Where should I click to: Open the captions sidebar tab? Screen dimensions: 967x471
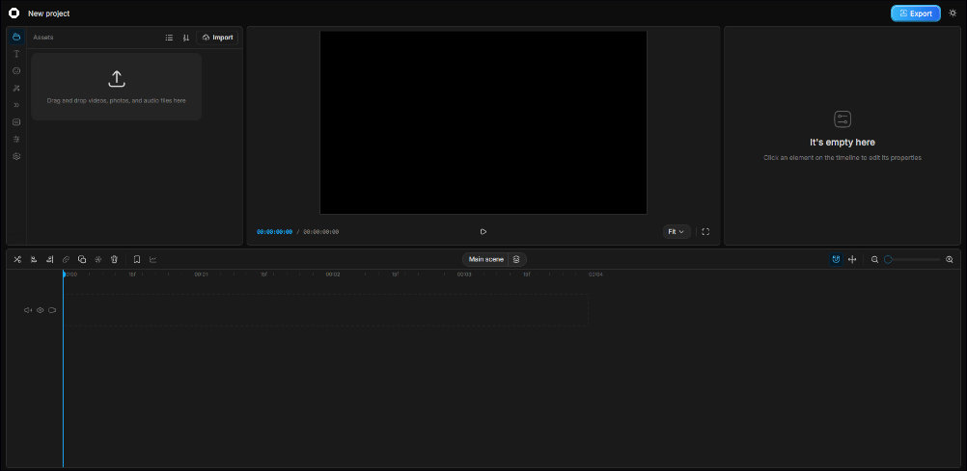pos(16,122)
